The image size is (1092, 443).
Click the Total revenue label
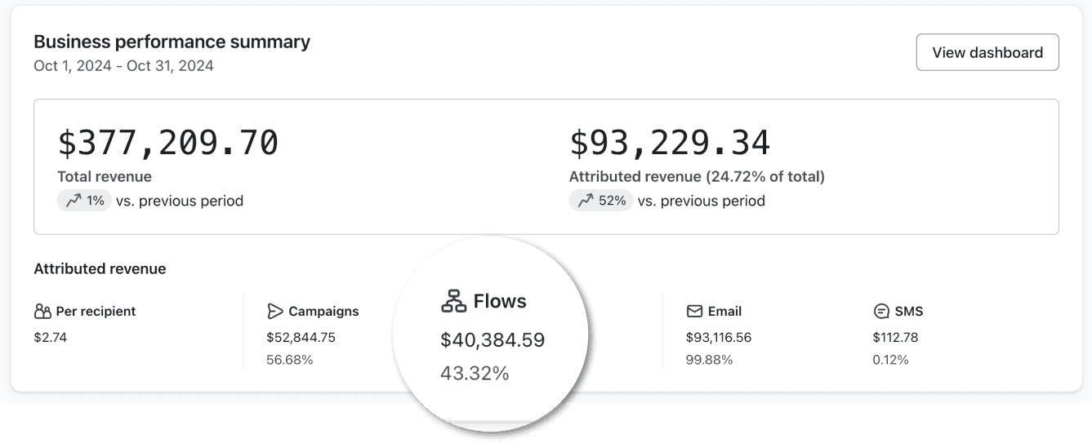click(105, 176)
